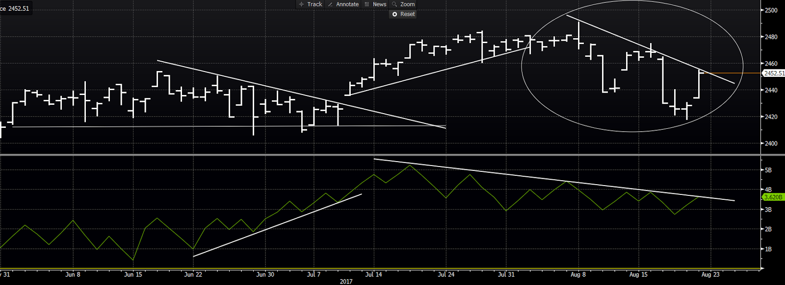
Task: Click the 2017 year label
Action: (x=346, y=282)
